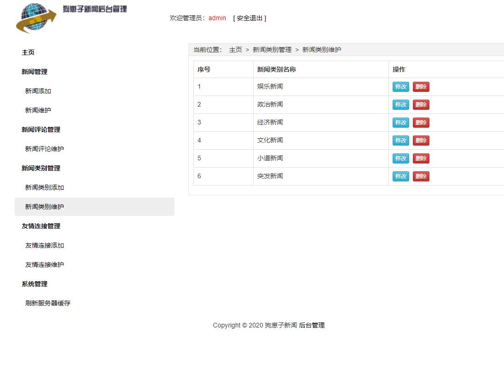Click the admin username link
Image resolution: width=504 pixels, height=389 pixels.
217,18
